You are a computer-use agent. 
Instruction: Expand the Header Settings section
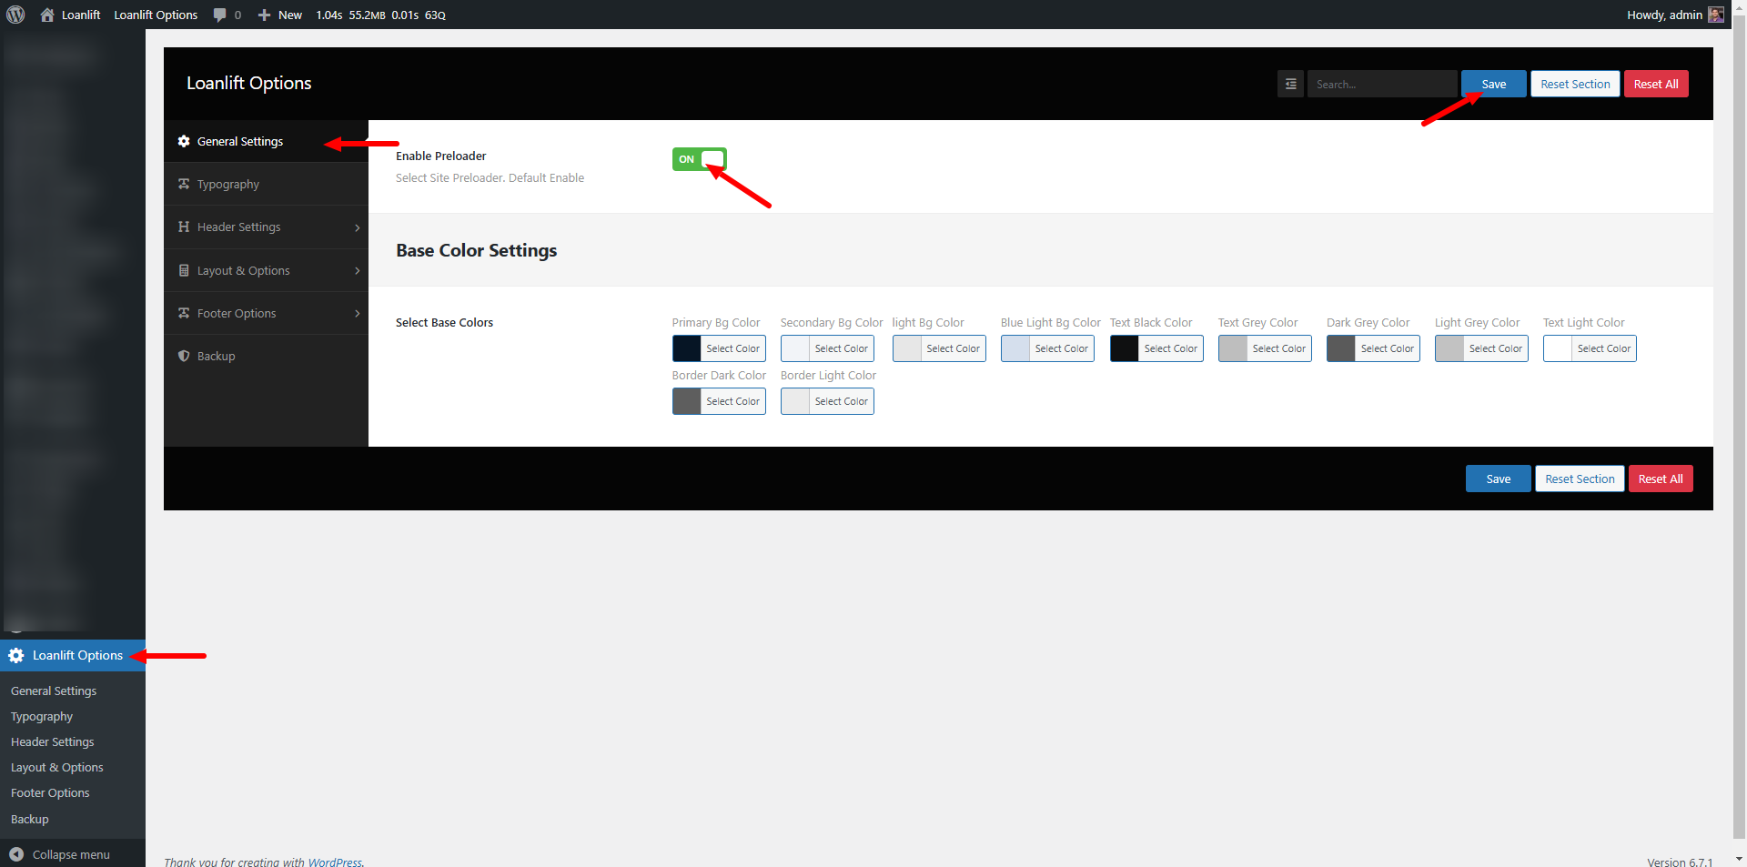266,227
